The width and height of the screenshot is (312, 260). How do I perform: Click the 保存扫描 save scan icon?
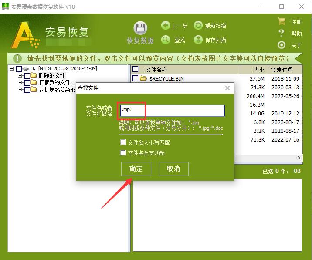(198, 40)
